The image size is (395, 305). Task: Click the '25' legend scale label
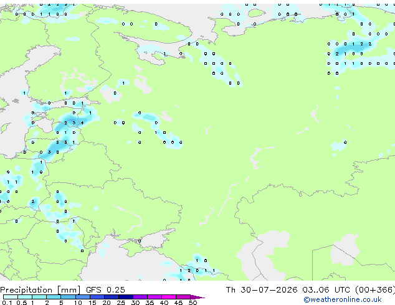(121, 303)
